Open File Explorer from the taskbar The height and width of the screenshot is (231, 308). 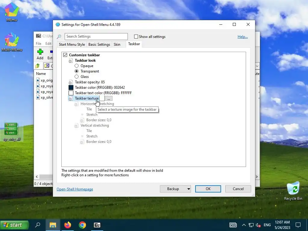coord(53,225)
